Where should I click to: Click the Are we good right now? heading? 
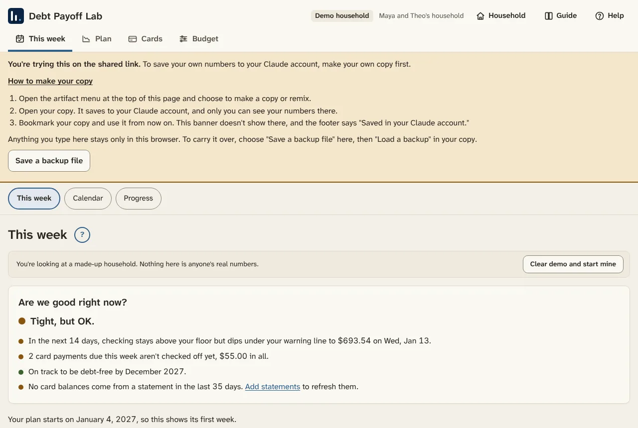tap(73, 303)
